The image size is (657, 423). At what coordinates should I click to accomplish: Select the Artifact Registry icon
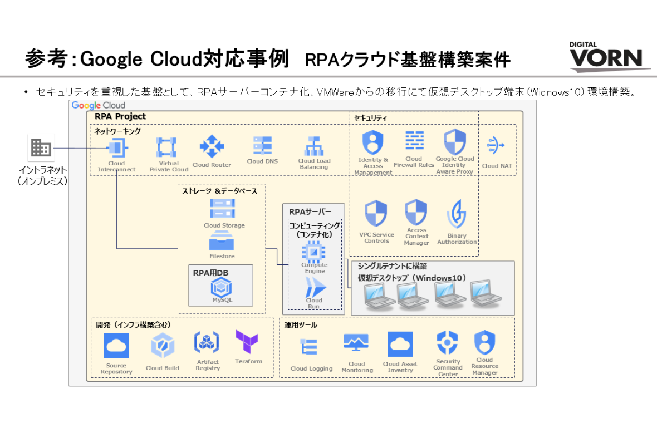click(207, 342)
